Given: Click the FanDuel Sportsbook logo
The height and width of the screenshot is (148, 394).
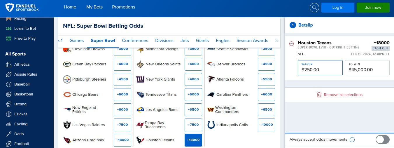Looking at the screenshot, I should pos(22,8).
